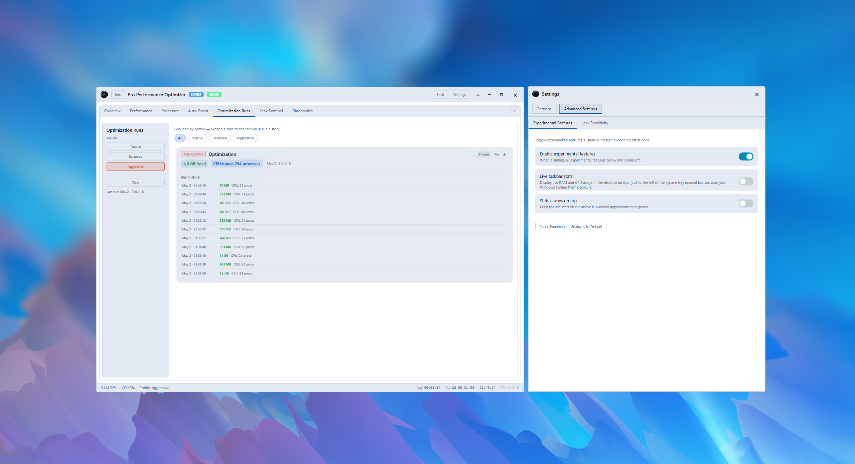855x464 pixels.
Task: Click the 363 MB run history entry
Action: [x=344, y=264]
